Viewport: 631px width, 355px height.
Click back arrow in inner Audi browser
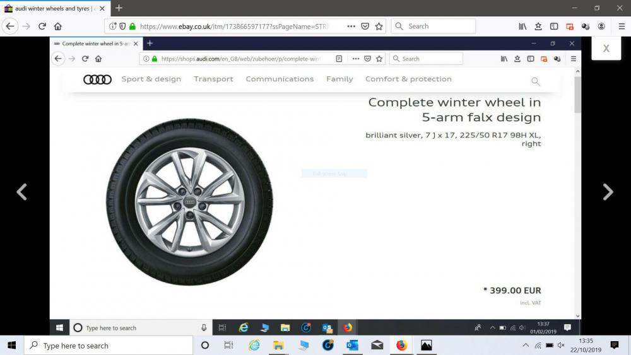(x=58, y=59)
